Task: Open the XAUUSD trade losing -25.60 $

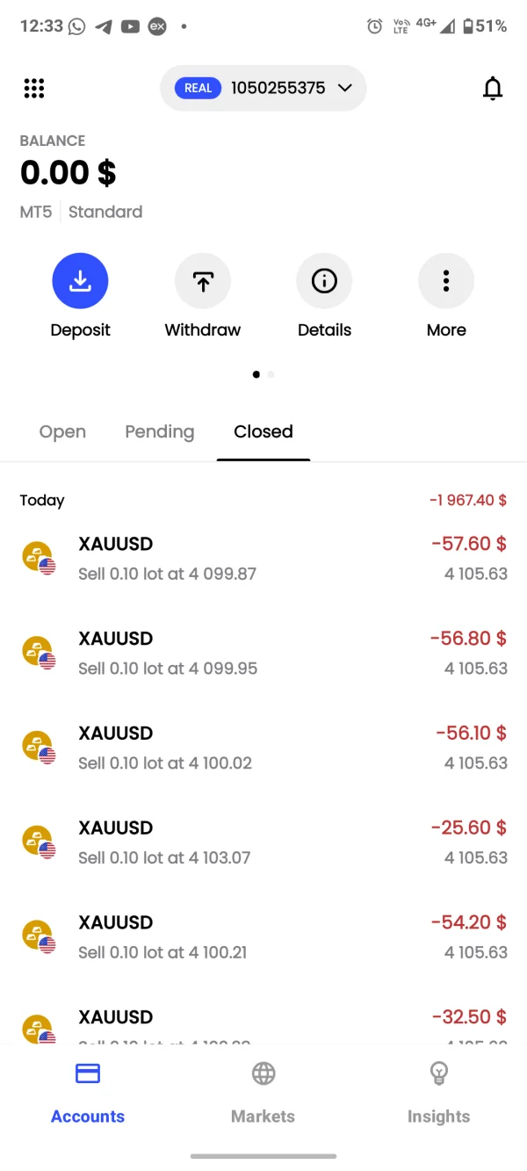Action: [x=263, y=842]
